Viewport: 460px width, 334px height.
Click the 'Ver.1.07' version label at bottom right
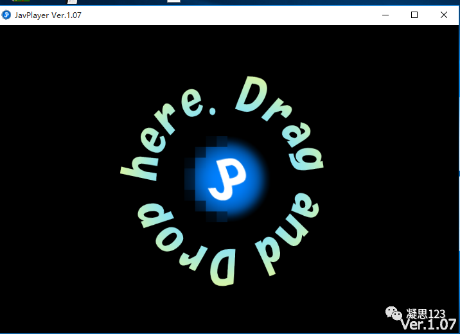point(429,324)
